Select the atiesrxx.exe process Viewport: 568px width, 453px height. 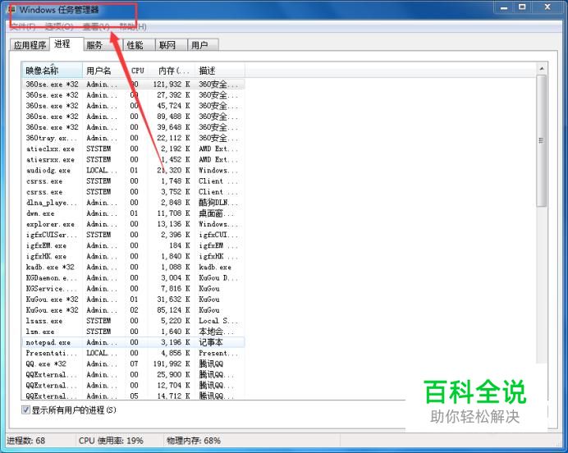click(133, 159)
